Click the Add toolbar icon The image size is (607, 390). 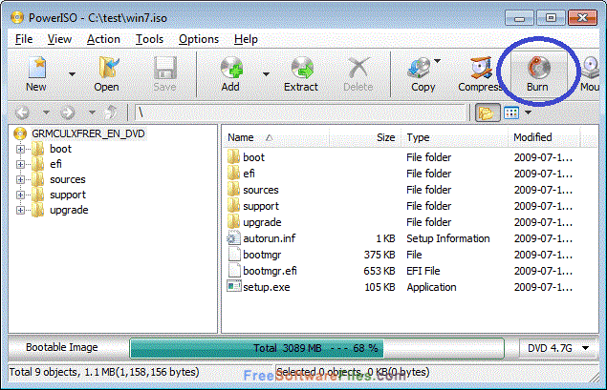tap(231, 68)
